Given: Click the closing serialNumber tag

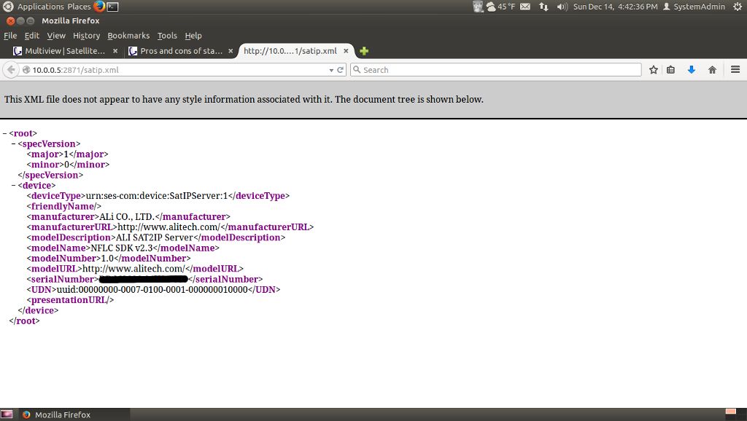Looking at the screenshot, I should 225,279.
